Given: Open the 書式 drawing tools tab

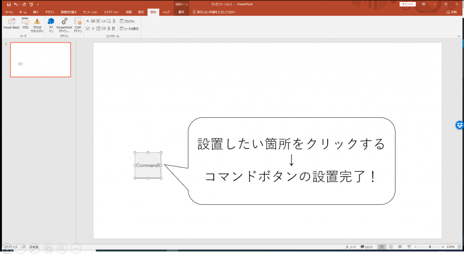Looking at the screenshot, I should pos(181,12).
